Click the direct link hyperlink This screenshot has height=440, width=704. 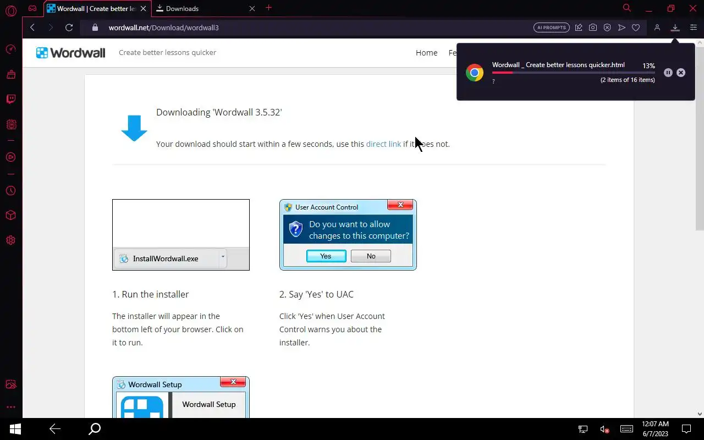(x=383, y=144)
